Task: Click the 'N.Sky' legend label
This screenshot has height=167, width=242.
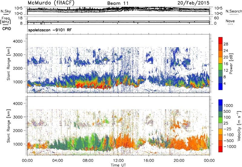Action: click(6, 11)
